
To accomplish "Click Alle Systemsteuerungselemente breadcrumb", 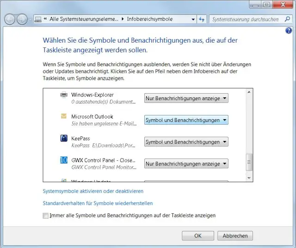I will (84, 19).
